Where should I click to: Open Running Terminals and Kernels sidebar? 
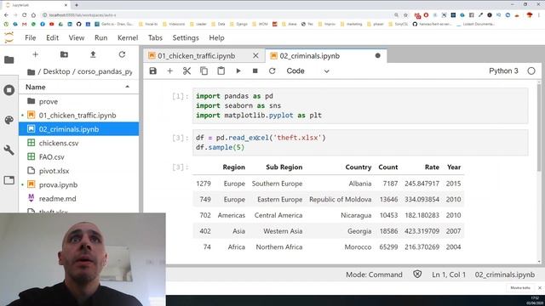9,90
